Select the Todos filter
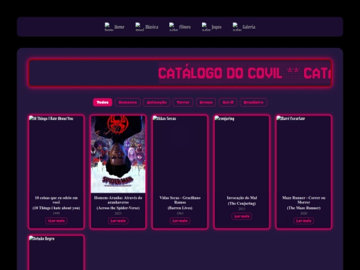The width and height of the screenshot is (360, 270). tap(103, 103)
